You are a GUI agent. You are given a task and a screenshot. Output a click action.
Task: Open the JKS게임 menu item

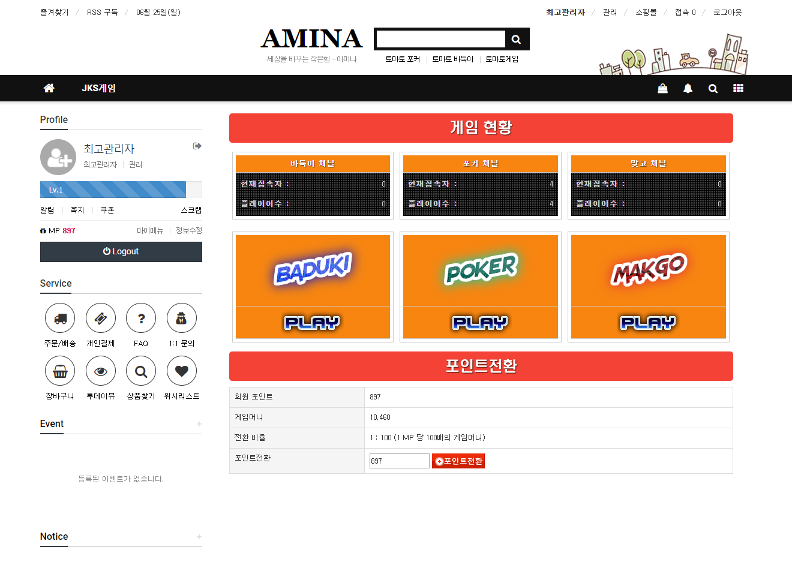tap(99, 88)
